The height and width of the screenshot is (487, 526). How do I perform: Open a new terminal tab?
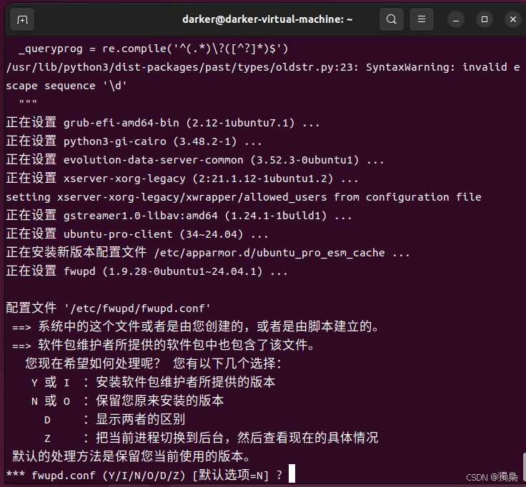click(22, 19)
